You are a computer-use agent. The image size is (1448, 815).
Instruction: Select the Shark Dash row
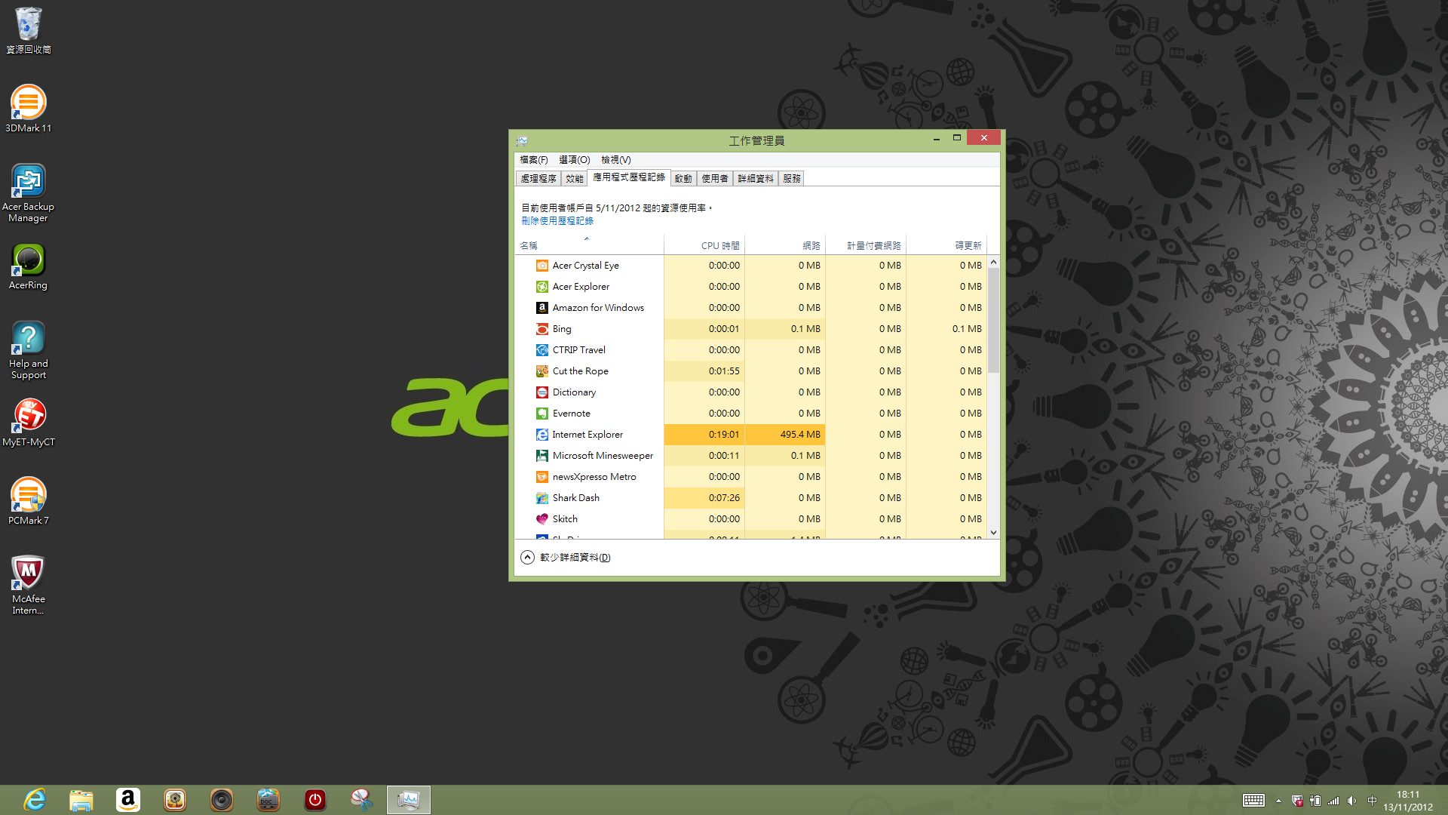point(750,498)
